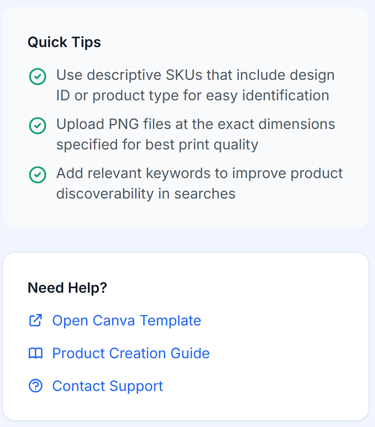
Task: Click the 'Upload PNG files at the exact dimensions' line
Action: pos(195,124)
